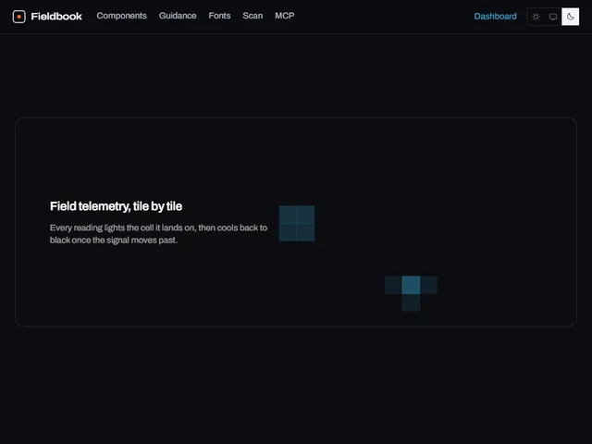The height and width of the screenshot is (444, 592).
Task: Click the dim tile left of bright tile
Action: click(x=393, y=285)
